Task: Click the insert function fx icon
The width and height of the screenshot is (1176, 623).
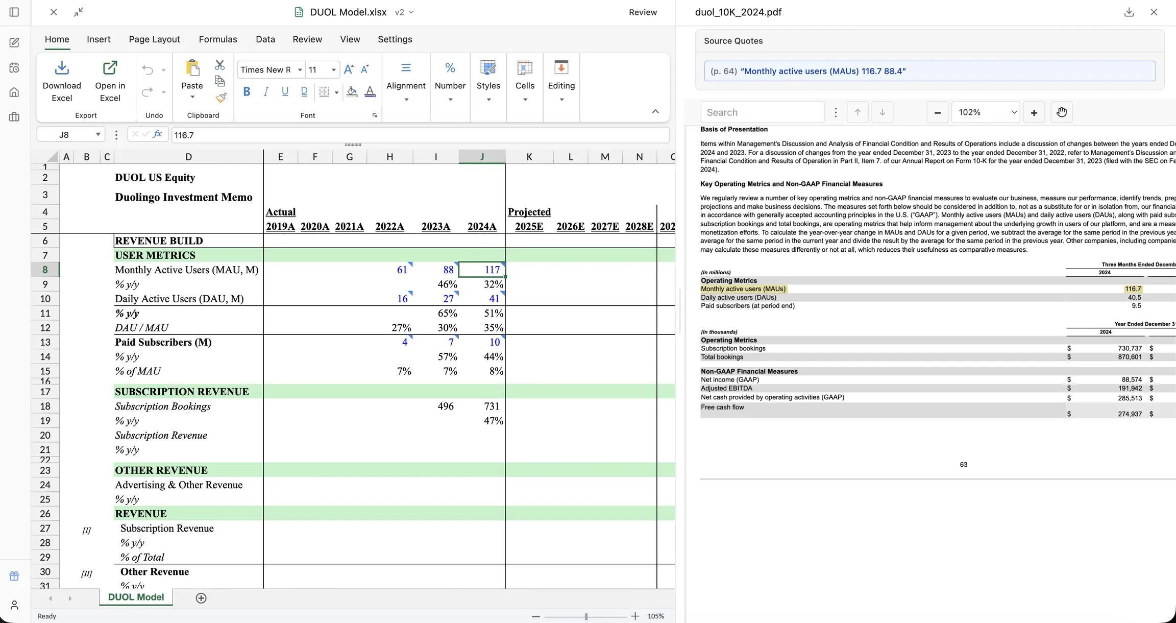Action: (x=157, y=134)
